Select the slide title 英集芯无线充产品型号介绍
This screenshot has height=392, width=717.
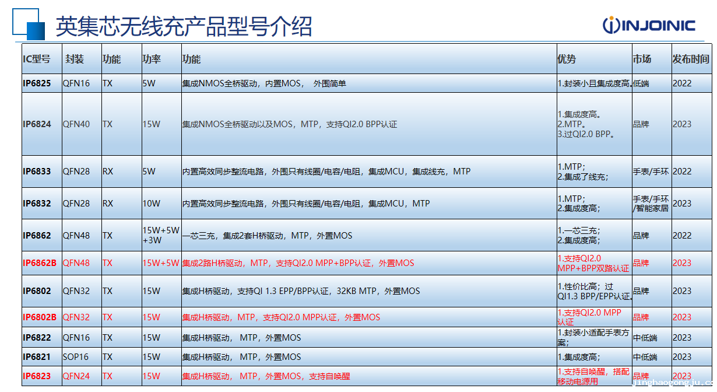pyautogui.click(x=184, y=26)
